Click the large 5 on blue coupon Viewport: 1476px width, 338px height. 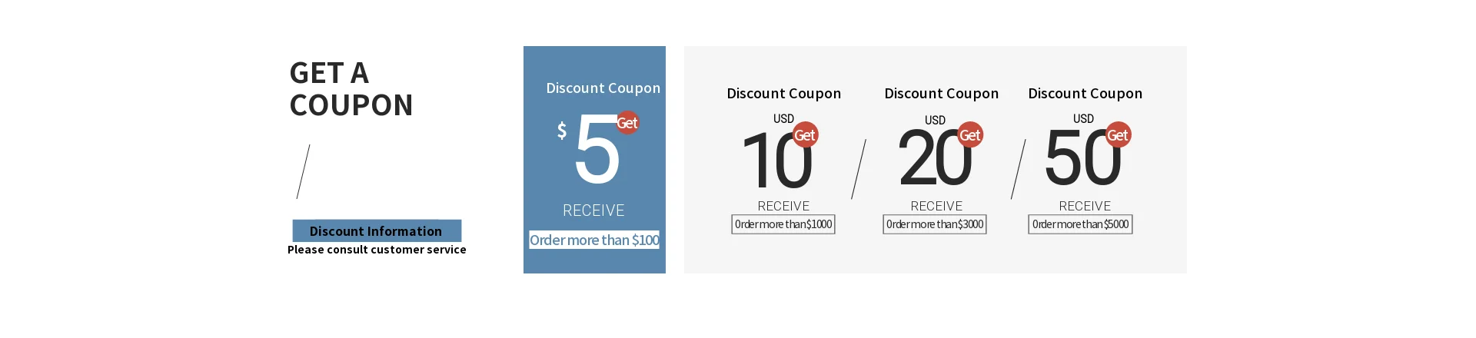pos(597,151)
